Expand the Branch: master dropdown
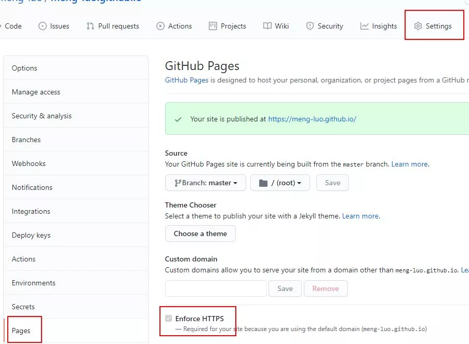This screenshot has height=344, width=469. [x=206, y=183]
